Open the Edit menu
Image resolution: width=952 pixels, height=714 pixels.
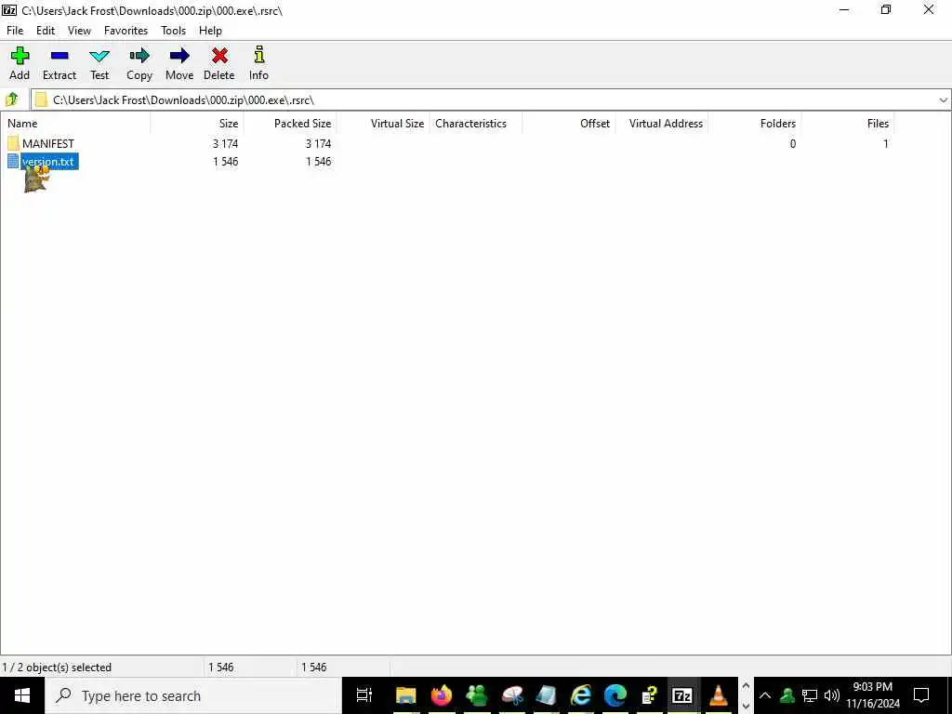point(46,31)
